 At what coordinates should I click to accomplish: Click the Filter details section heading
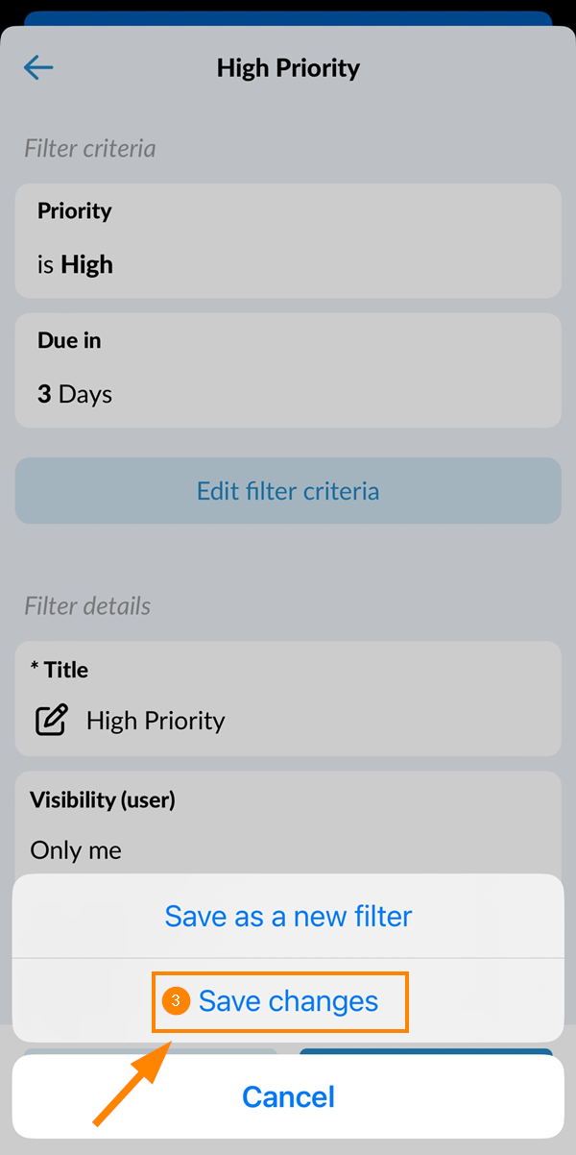(87, 606)
